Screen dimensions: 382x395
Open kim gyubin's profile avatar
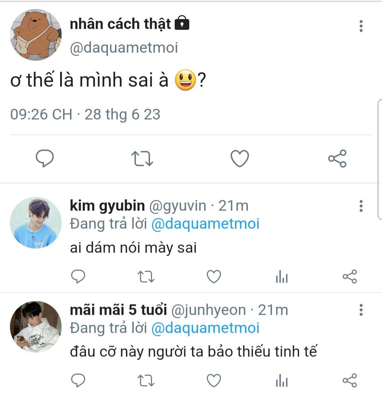tap(36, 223)
